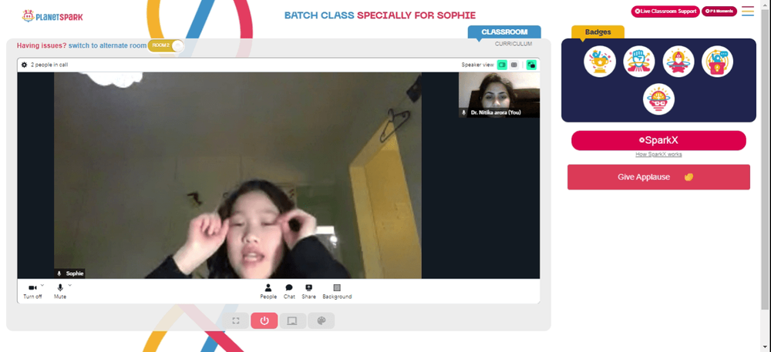The image size is (771, 352).
Task: Click the SparkX button
Action: click(658, 140)
